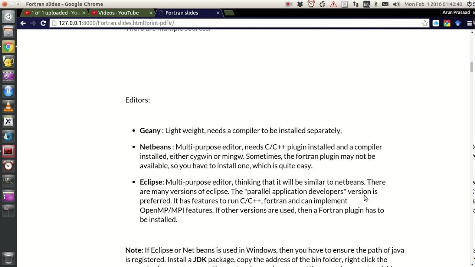Open the X notepad editor dock icon
Image resolution: width=475 pixels, height=267 pixels.
[x=8, y=121]
